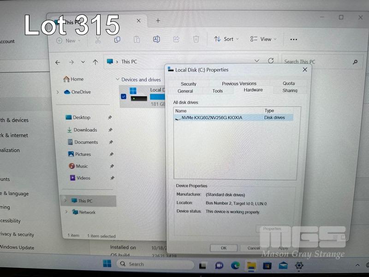Click the Windows Start button
This screenshot has width=369, height=277.
107,264
